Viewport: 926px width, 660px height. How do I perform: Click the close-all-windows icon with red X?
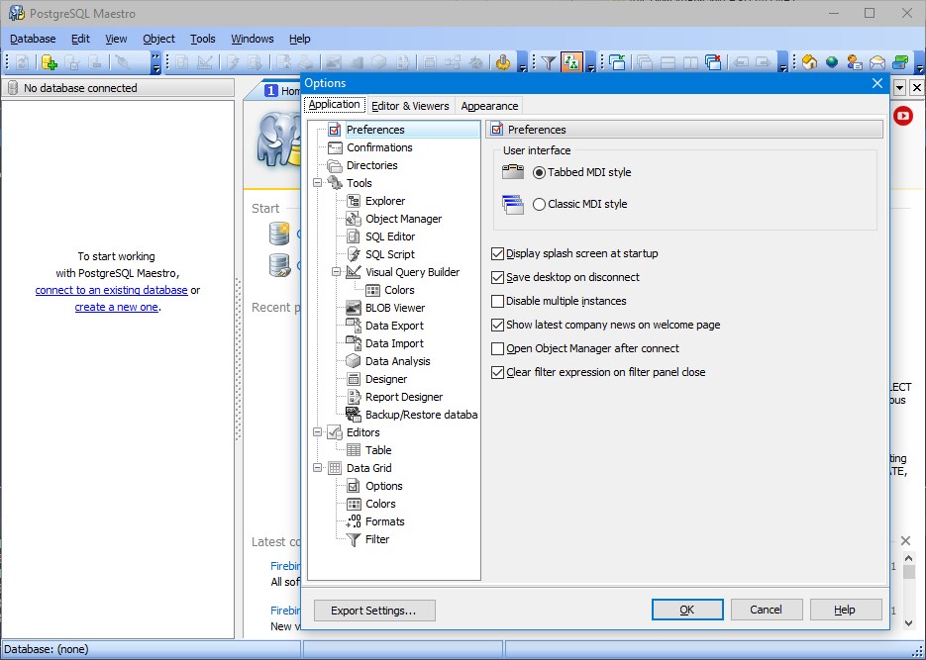(x=713, y=62)
